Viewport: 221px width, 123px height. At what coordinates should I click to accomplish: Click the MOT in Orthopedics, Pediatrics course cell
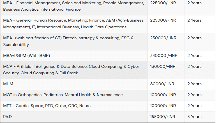63,95
